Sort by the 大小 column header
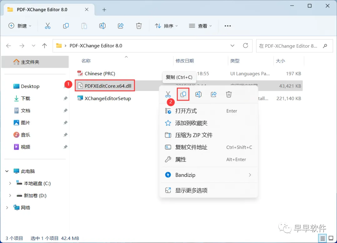The width and height of the screenshot is (337, 243). (x=280, y=61)
